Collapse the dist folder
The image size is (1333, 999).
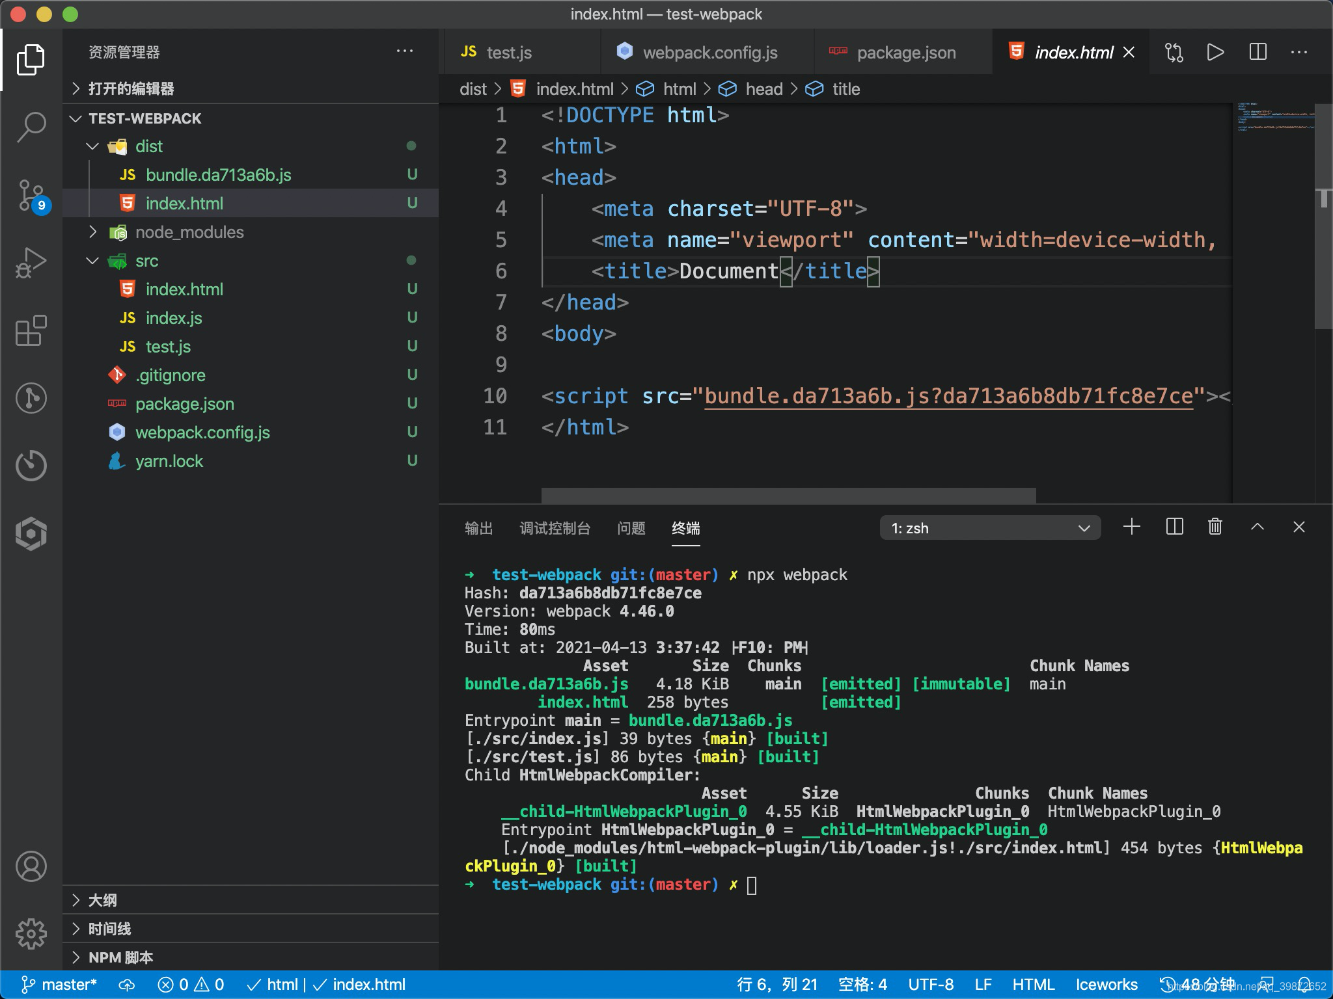(251, 146)
